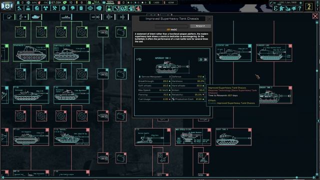The width and height of the screenshot is (320, 180).
Task: Open the army soldier map mode icon
Action: point(282,8)
